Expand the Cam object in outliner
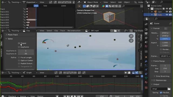Screen dimensions: 173x97 (152, 12)
